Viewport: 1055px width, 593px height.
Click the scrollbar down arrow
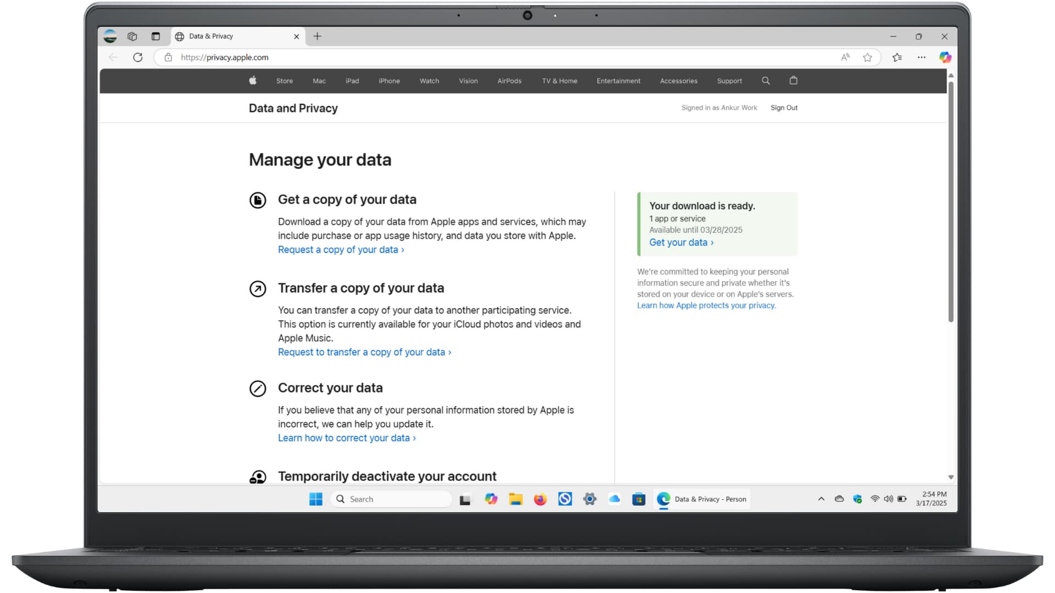click(951, 477)
